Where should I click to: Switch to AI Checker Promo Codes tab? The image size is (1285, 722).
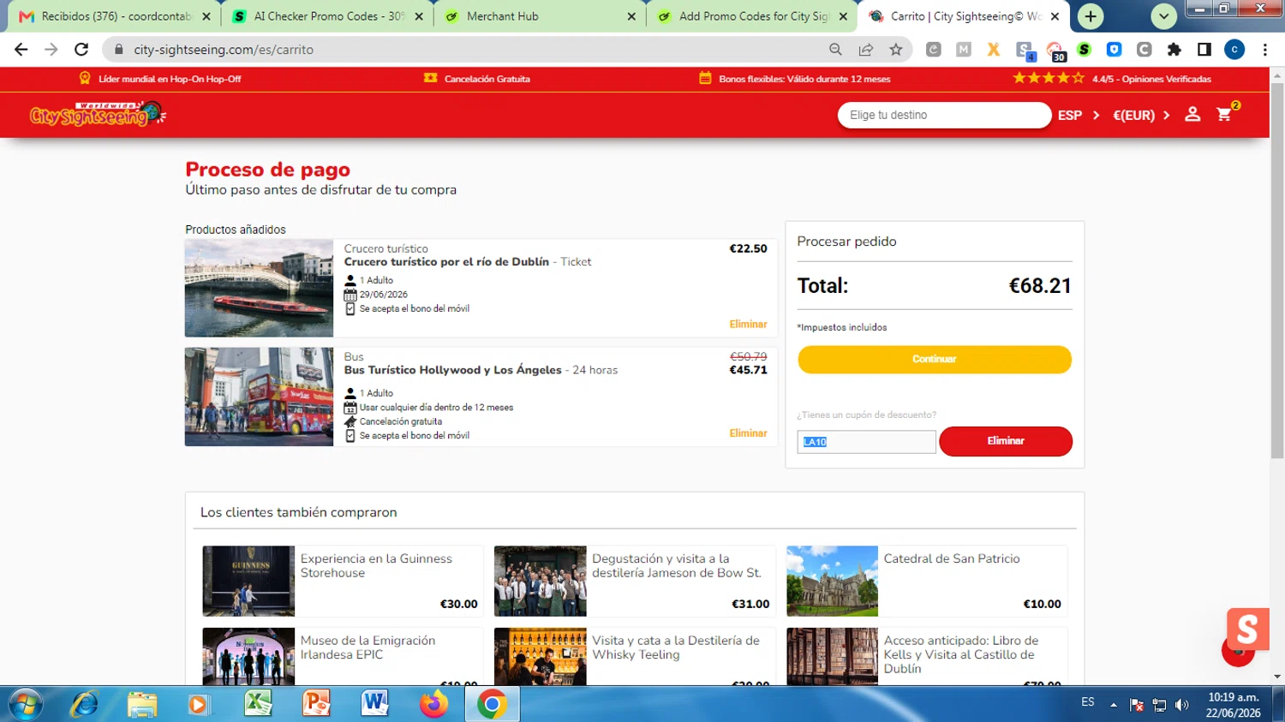[x=328, y=16]
